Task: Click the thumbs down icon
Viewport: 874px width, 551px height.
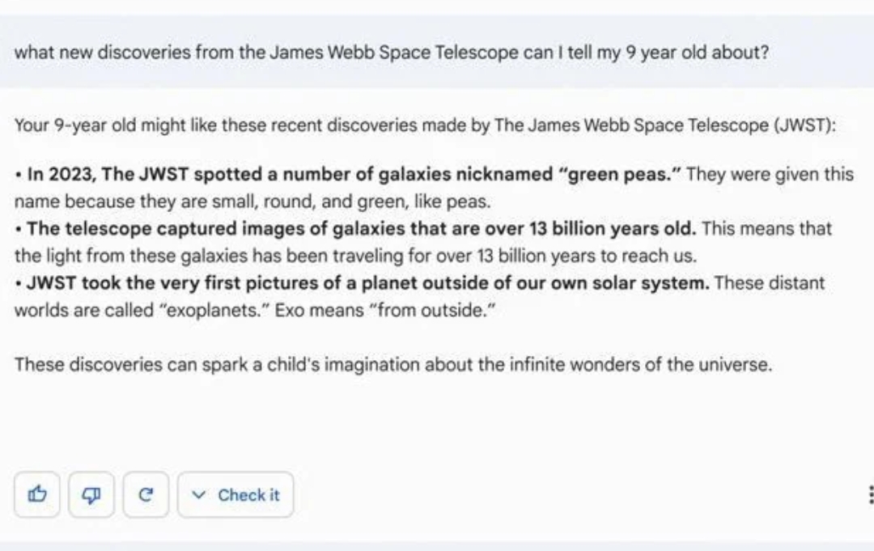Action: 91,494
